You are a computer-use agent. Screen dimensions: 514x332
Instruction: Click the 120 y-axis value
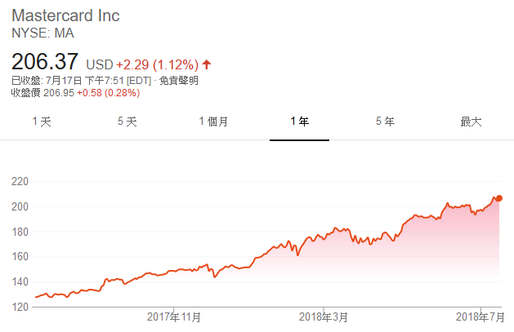coord(20,307)
